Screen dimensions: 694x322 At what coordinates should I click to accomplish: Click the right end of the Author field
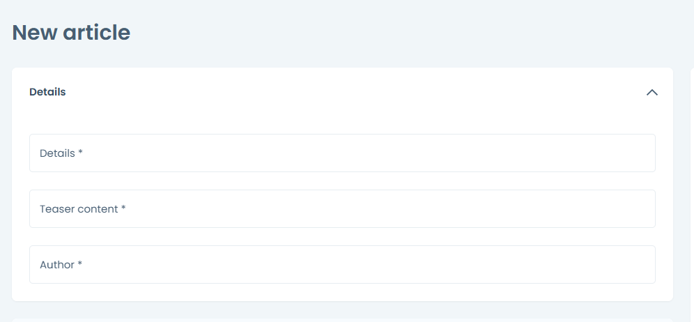tap(641, 264)
